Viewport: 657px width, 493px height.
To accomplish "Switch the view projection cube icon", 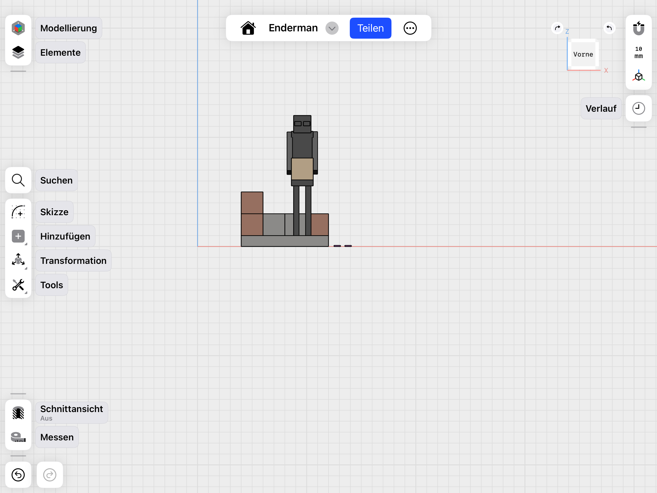I will click(x=639, y=76).
